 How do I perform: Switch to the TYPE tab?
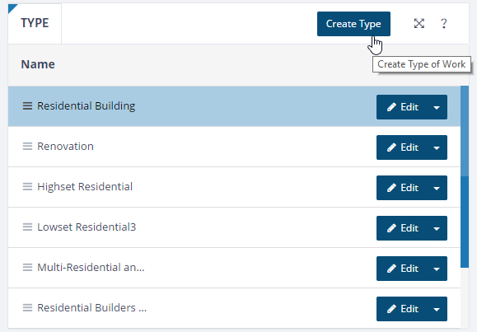click(35, 23)
